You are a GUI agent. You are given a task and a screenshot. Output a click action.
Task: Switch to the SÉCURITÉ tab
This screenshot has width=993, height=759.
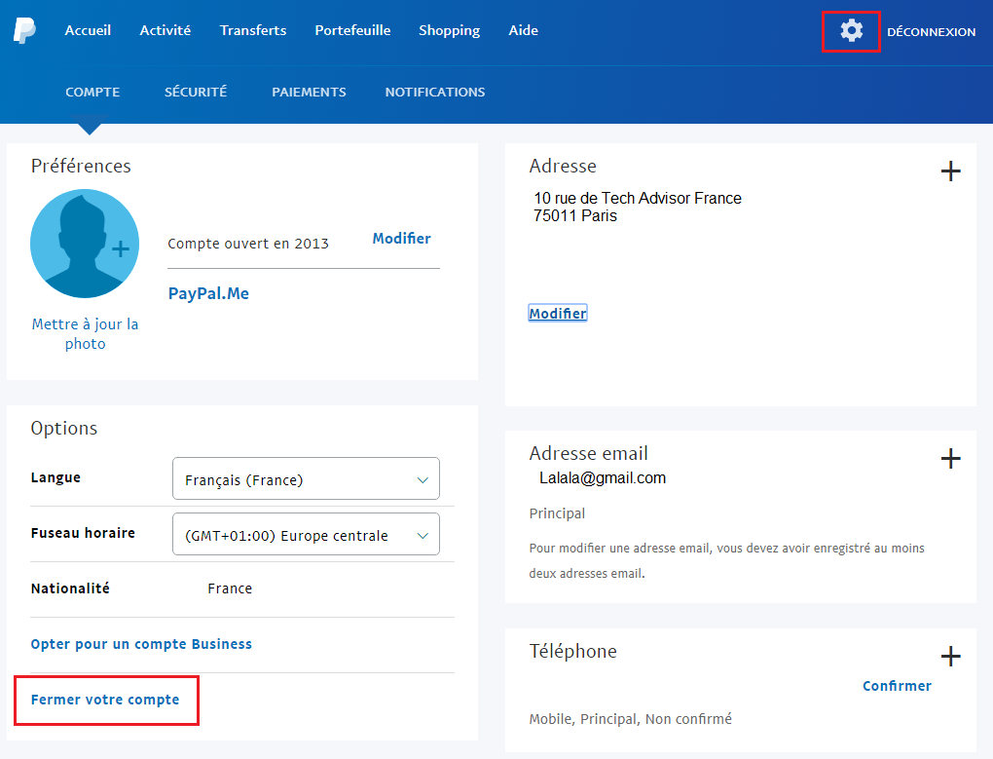[x=195, y=92]
